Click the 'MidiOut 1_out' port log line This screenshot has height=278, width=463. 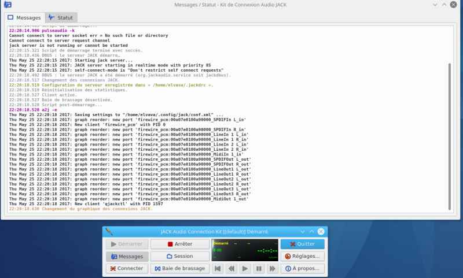tap(128, 199)
